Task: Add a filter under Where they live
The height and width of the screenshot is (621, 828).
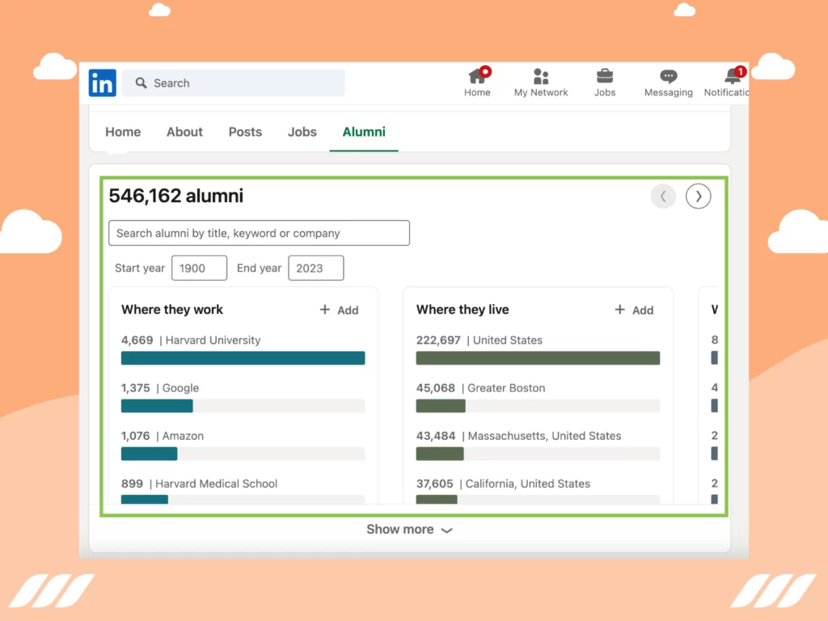Action: pyautogui.click(x=634, y=310)
